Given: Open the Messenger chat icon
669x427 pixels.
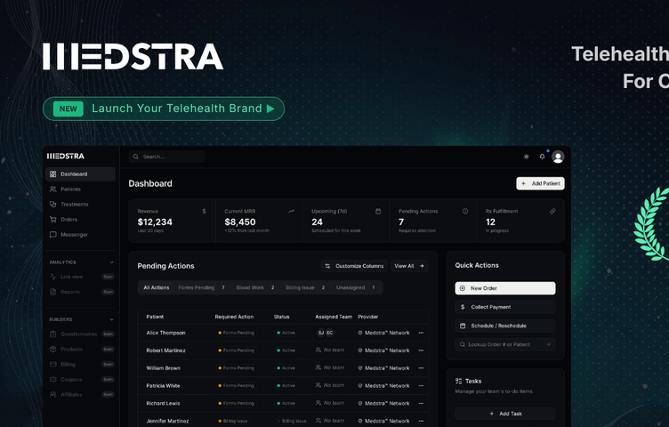Looking at the screenshot, I should (53, 235).
